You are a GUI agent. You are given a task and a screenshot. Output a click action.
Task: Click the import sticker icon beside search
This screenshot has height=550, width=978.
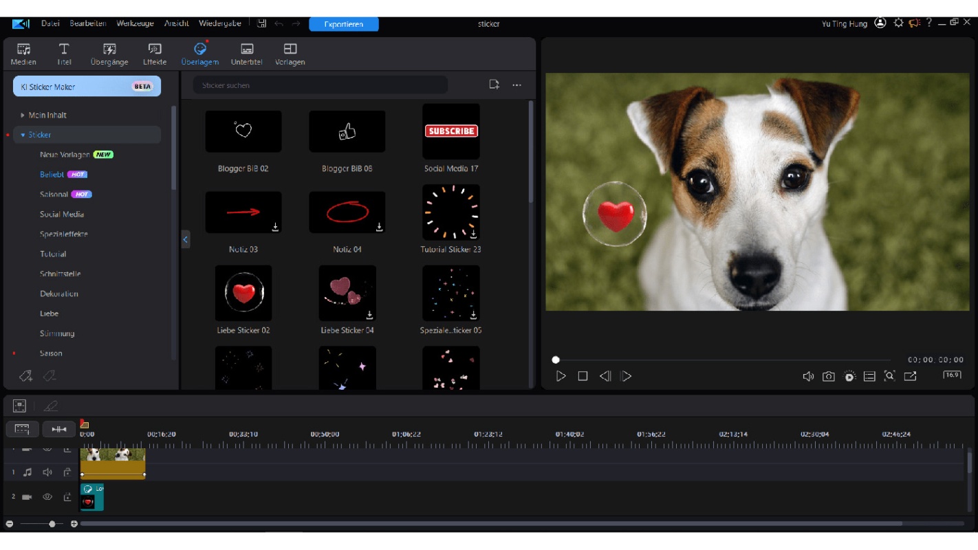494,85
